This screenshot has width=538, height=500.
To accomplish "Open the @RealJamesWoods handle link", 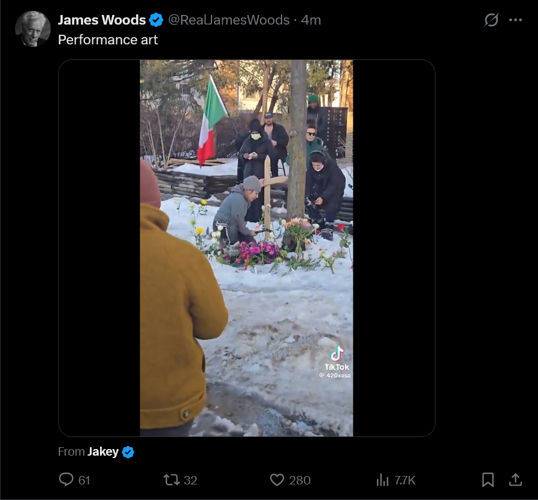I will point(229,20).
